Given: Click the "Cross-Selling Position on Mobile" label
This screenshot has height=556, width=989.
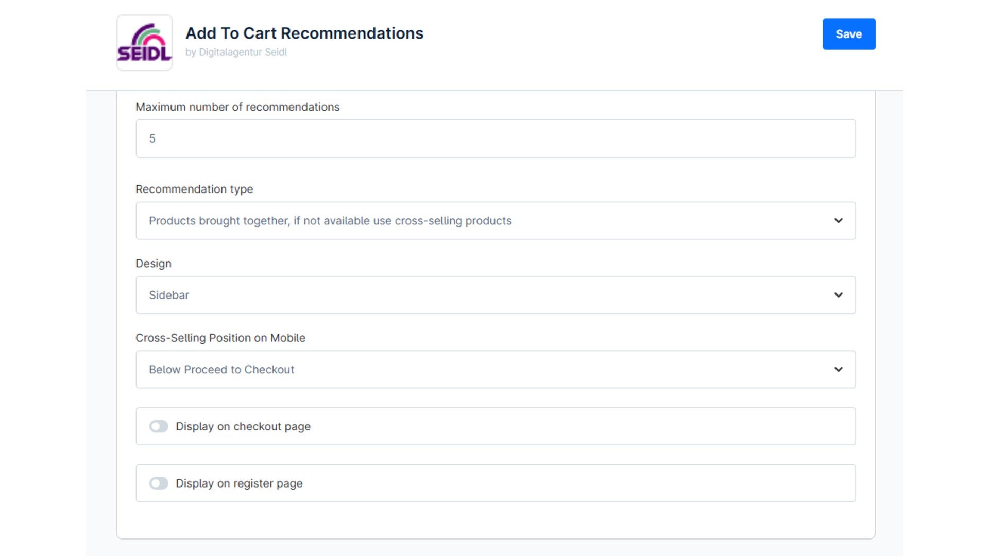Looking at the screenshot, I should (x=220, y=338).
